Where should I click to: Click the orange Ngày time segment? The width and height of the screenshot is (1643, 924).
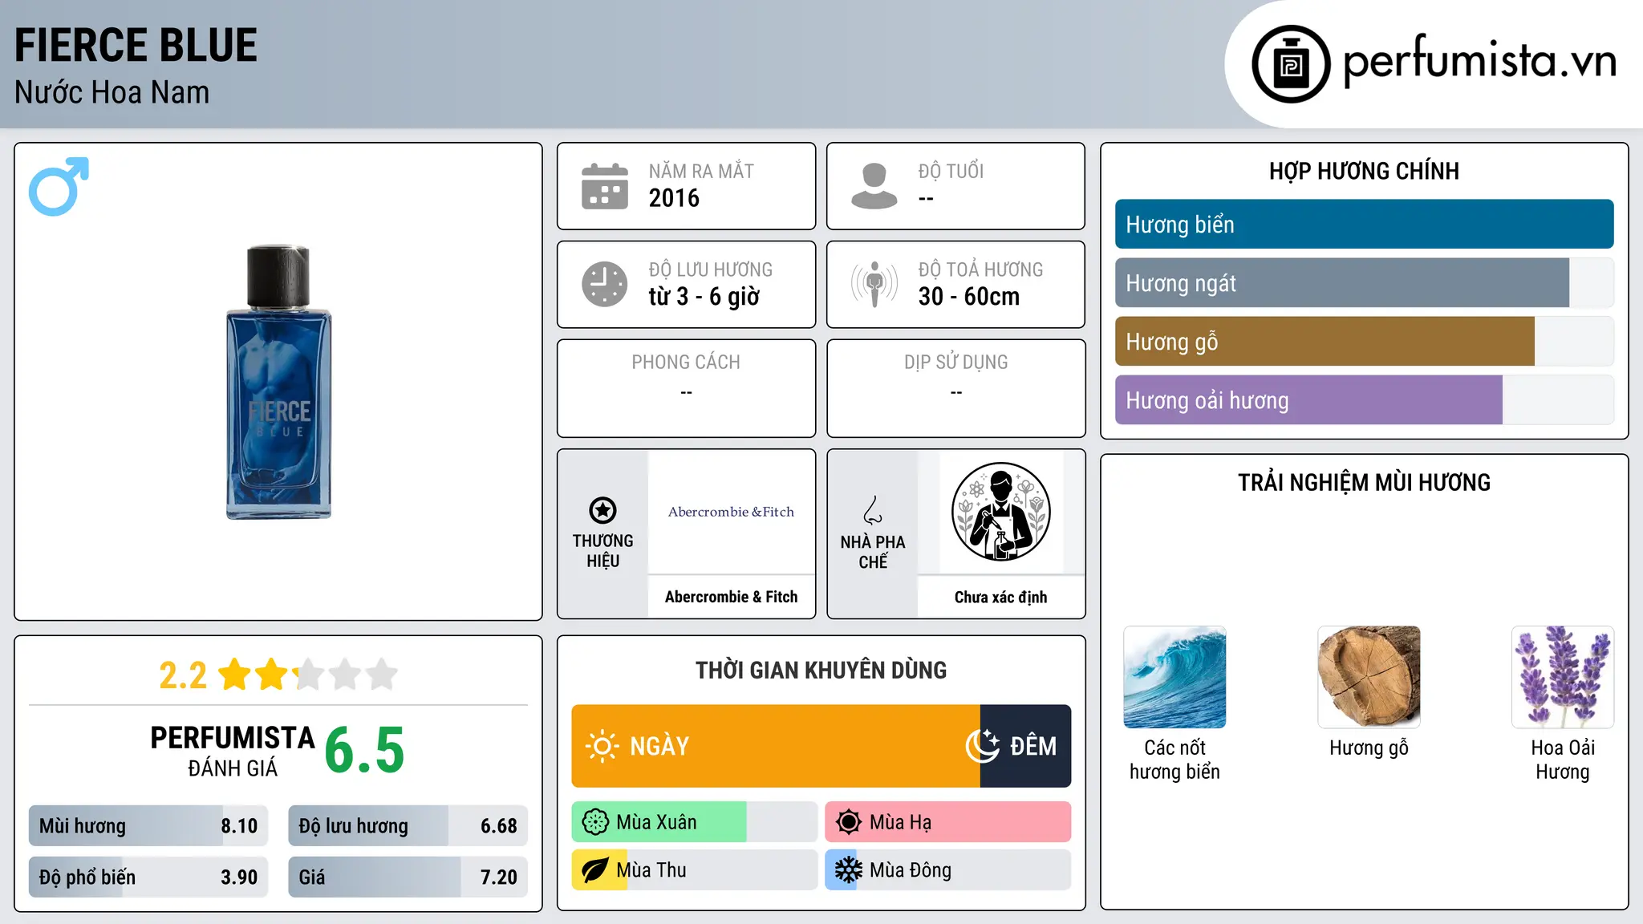[x=776, y=746]
